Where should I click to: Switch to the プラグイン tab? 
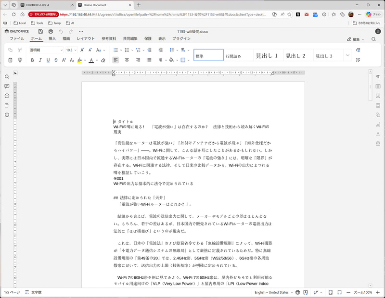(181, 39)
